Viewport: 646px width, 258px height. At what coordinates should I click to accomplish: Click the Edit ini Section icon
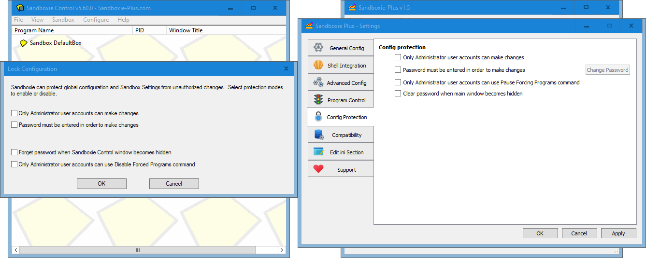tap(318, 152)
